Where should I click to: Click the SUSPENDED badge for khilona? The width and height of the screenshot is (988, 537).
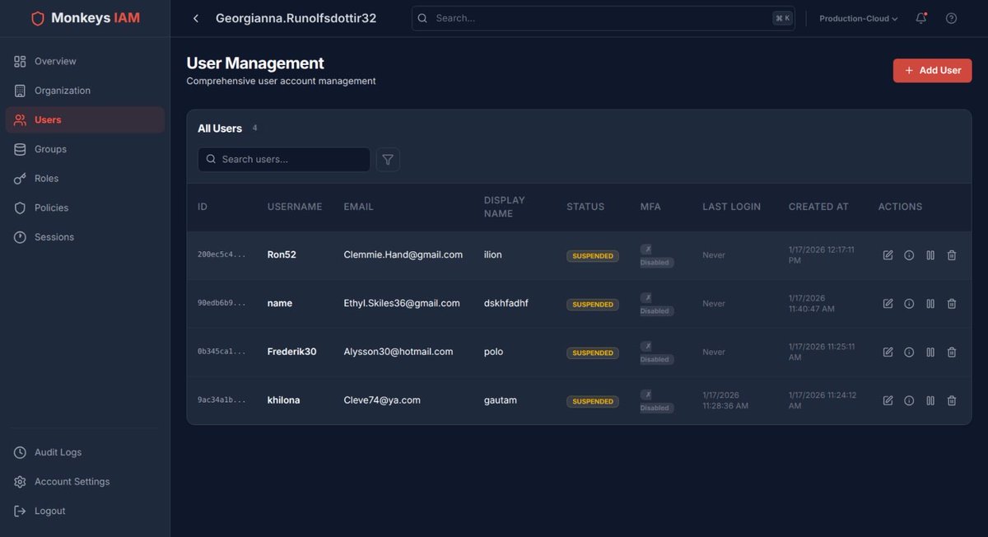593,402
